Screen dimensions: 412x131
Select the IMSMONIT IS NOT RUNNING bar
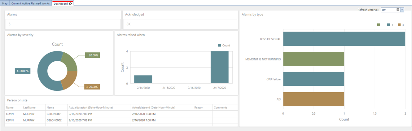coord(313,59)
